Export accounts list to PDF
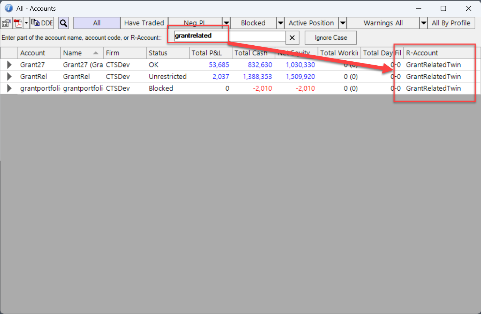 (18, 23)
